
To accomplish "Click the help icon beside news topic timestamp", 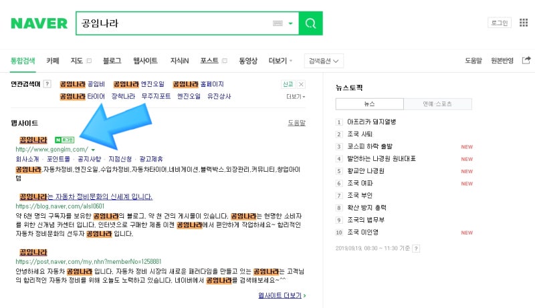I will point(416,249).
